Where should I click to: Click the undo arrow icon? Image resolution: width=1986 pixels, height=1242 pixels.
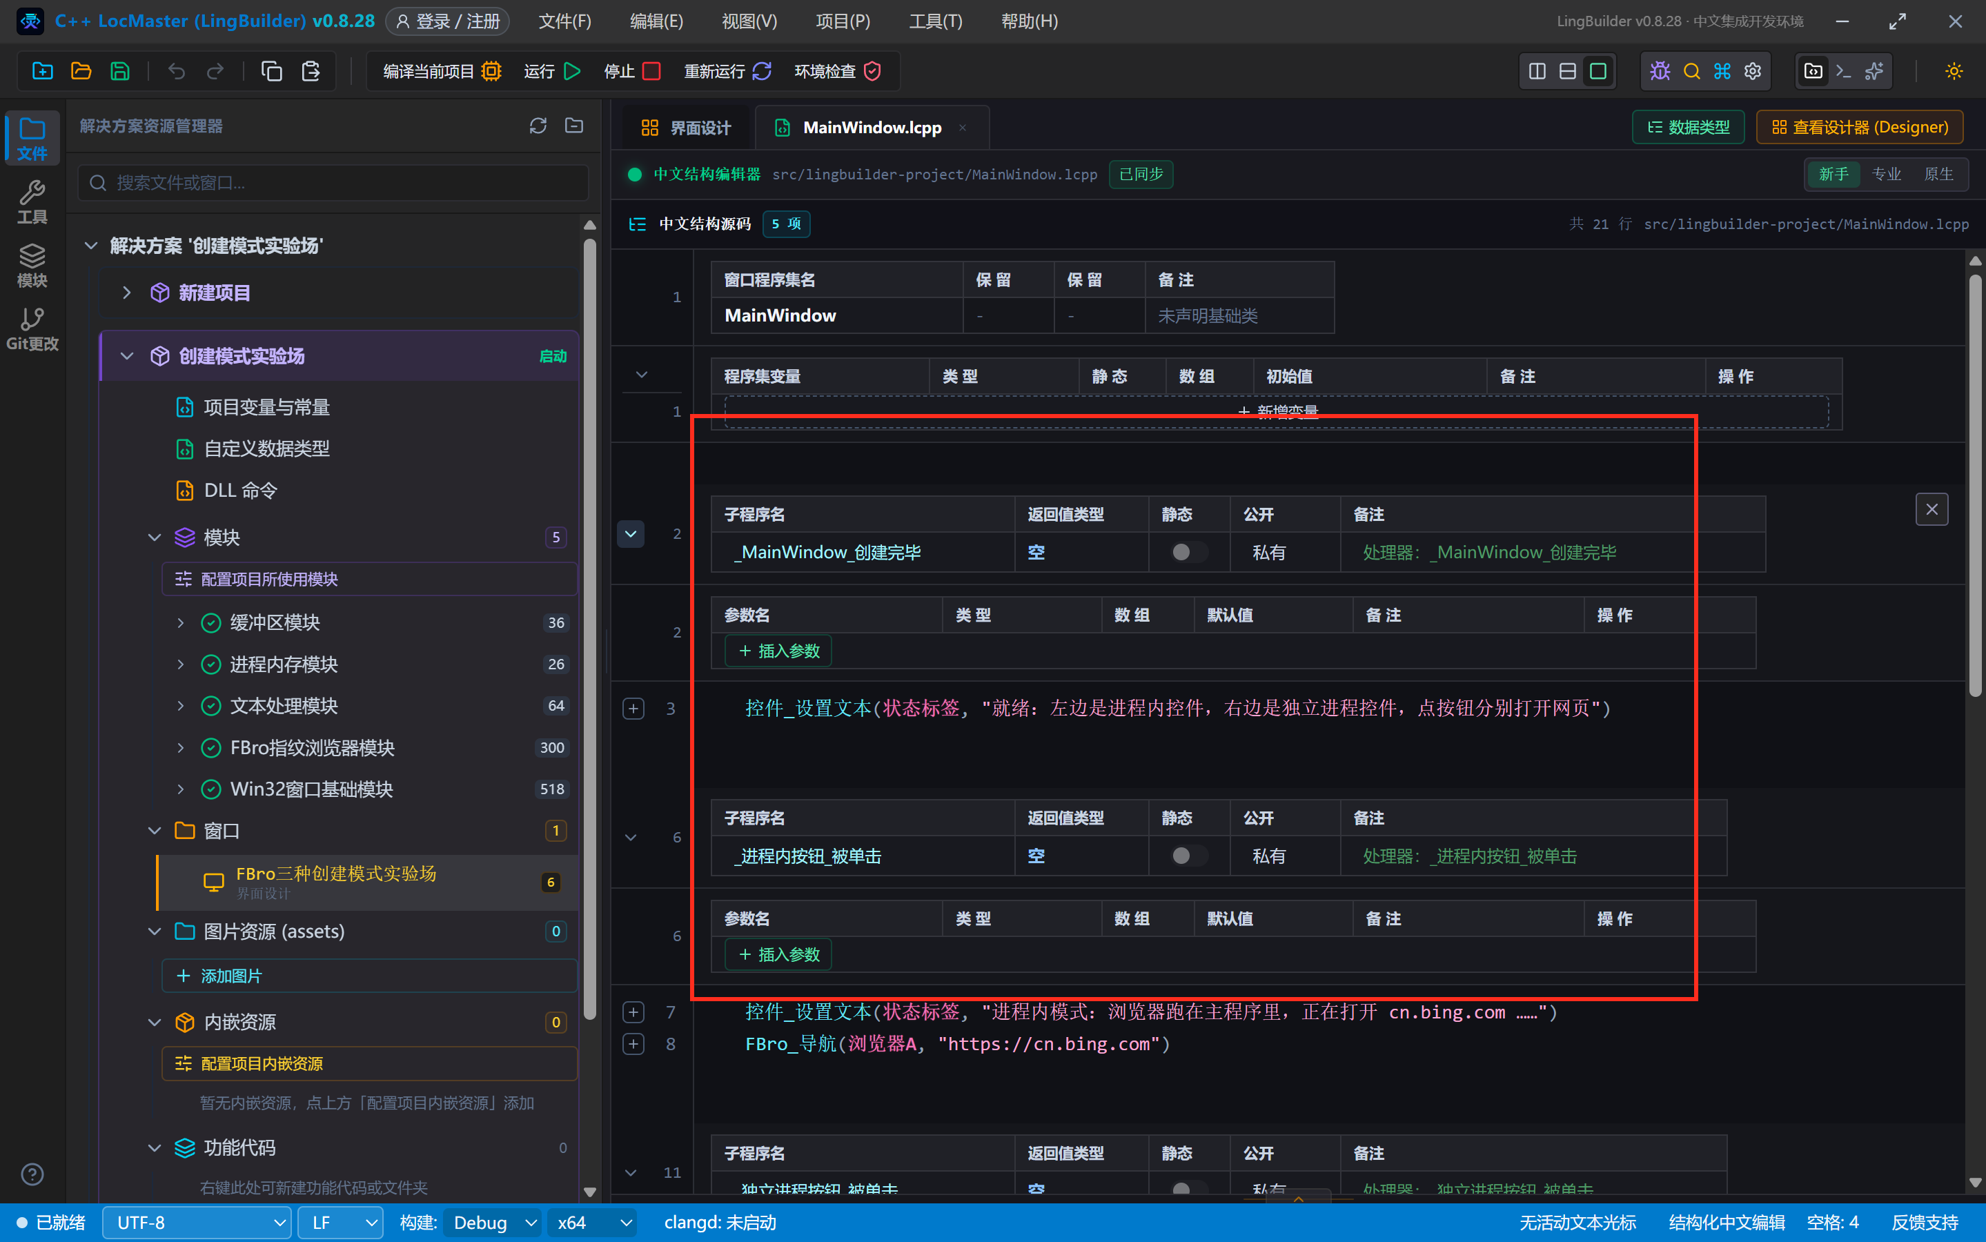point(177,72)
